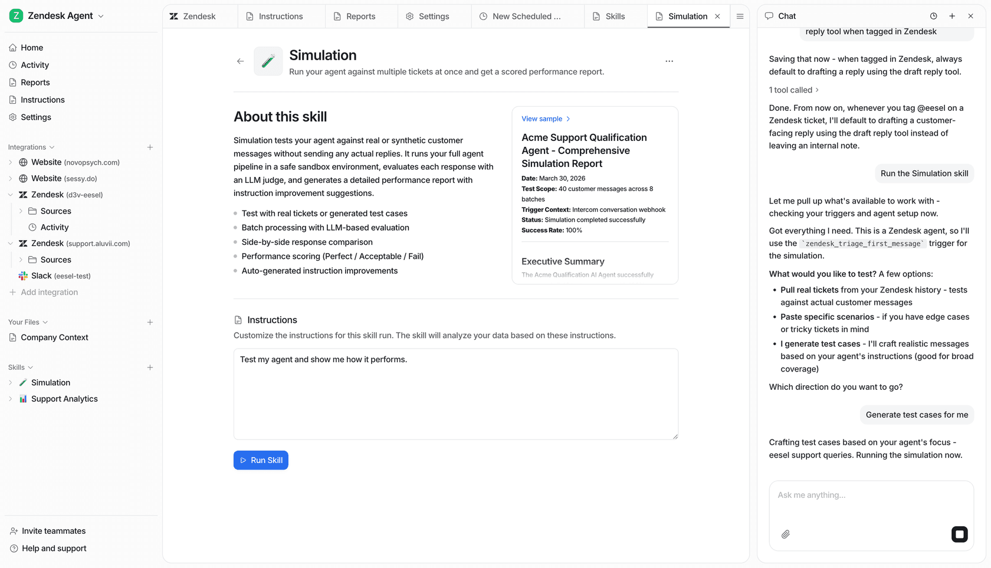Viewport: 991px width, 568px height.
Task: Start a new chat with the plus icon
Action: pos(951,16)
